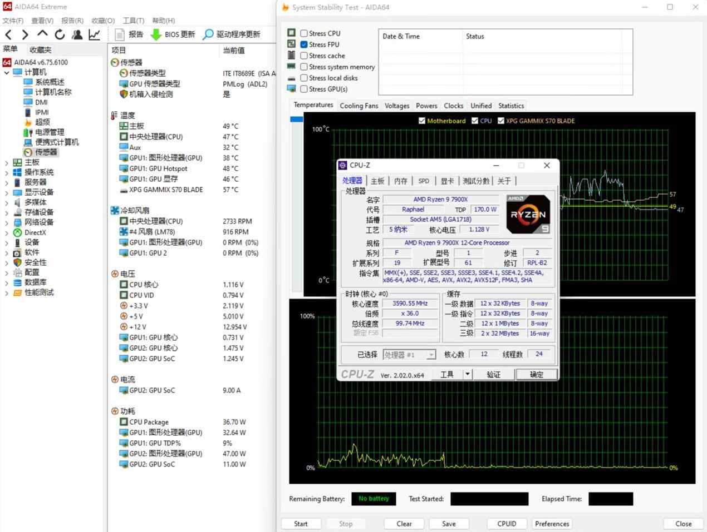Enable Stress local disks checkbox
Screen dimensions: 707x532
pos(304,78)
